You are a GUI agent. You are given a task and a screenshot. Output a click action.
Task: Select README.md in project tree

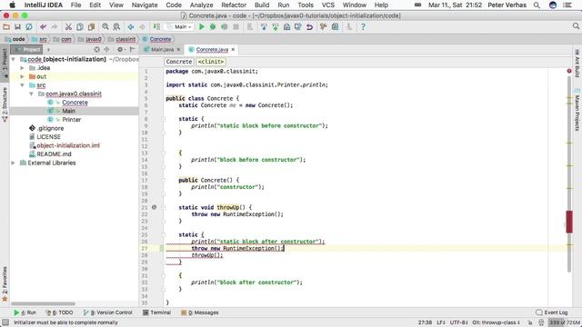click(54, 154)
